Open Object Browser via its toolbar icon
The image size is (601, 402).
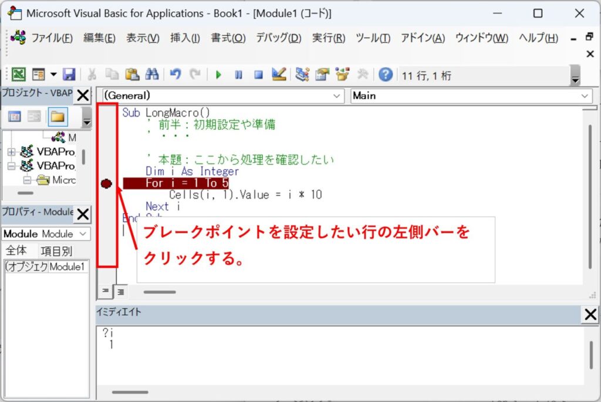click(x=342, y=74)
